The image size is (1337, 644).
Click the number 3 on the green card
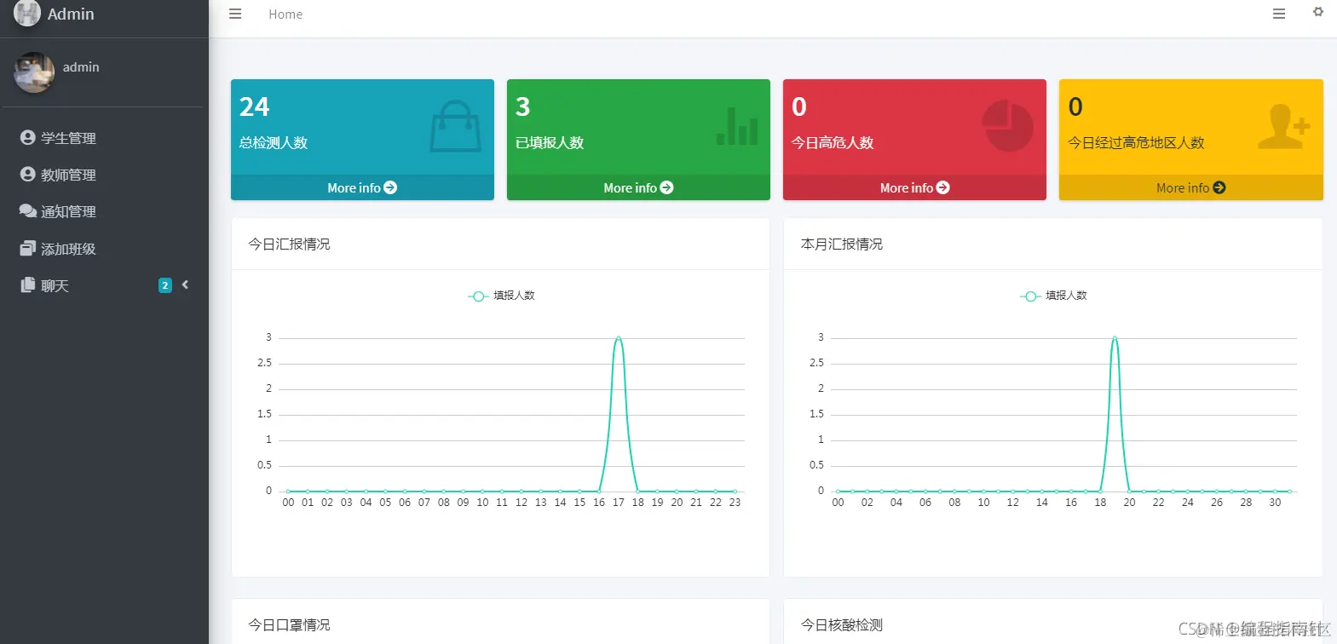click(522, 106)
